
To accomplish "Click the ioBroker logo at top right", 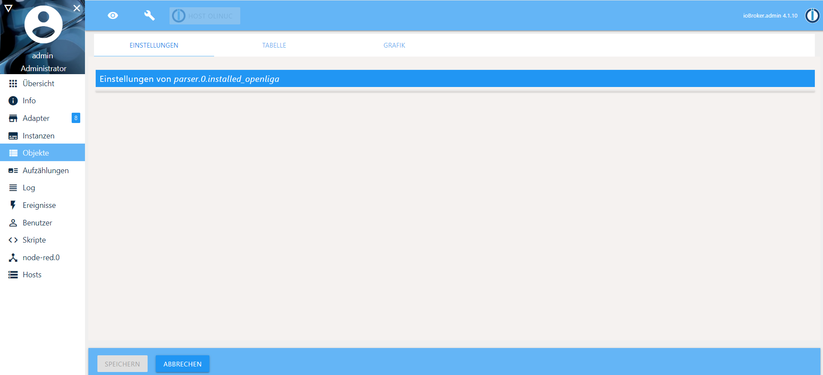I will (x=812, y=15).
